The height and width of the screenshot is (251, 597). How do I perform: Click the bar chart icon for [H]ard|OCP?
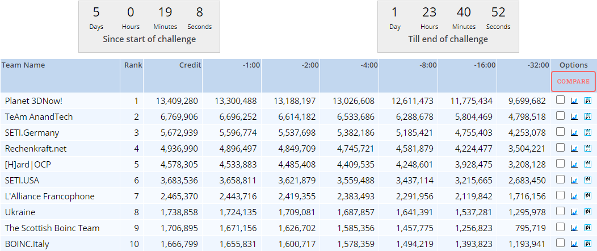[x=574, y=164]
